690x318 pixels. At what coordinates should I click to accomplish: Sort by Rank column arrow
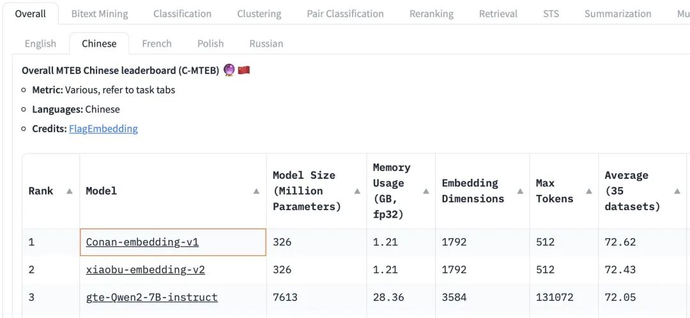(x=69, y=191)
